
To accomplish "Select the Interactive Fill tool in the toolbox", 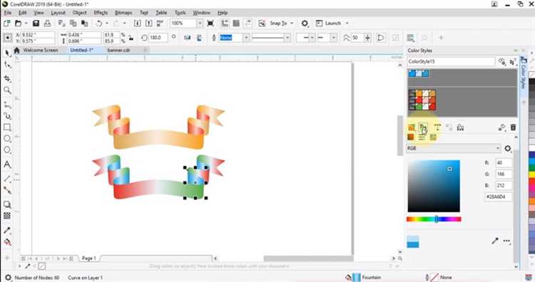I will [x=7, y=242].
